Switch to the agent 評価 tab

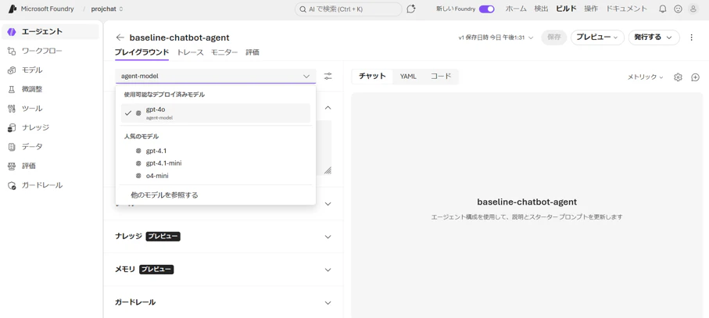coord(252,52)
